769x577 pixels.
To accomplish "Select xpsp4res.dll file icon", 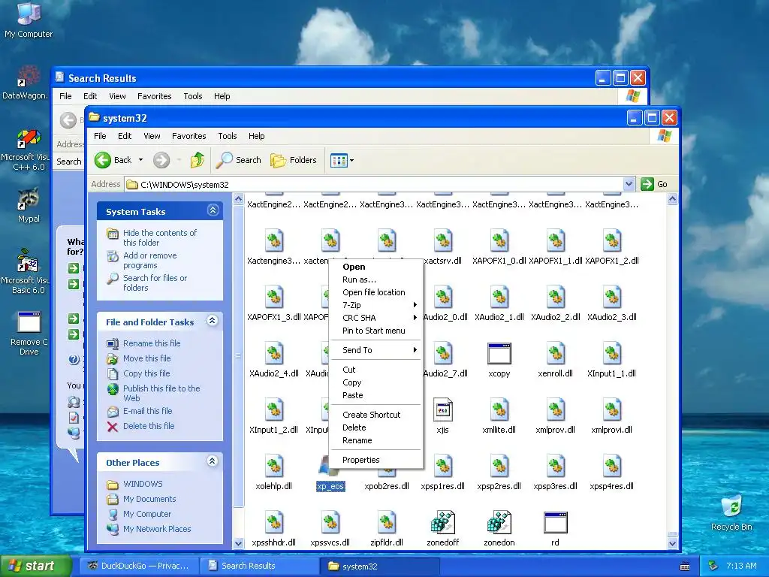I will pyautogui.click(x=611, y=466).
